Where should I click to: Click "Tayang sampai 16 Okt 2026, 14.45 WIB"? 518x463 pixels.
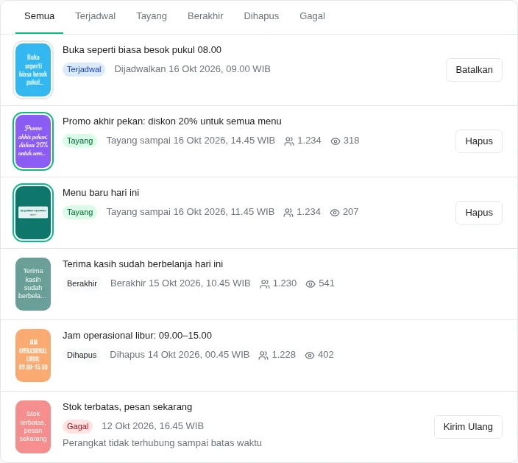(x=191, y=141)
